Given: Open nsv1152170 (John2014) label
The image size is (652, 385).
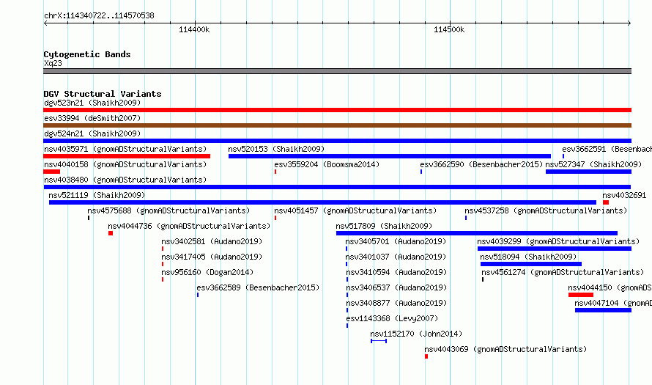Looking at the screenshot, I should [416, 334].
